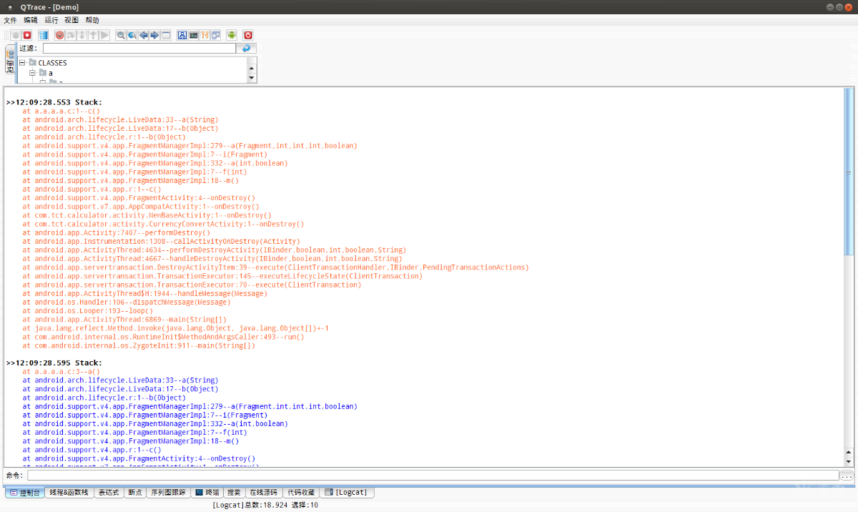Click the blue hierarchy diagram icon
The image size is (858, 512).
click(x=182, y=35)
